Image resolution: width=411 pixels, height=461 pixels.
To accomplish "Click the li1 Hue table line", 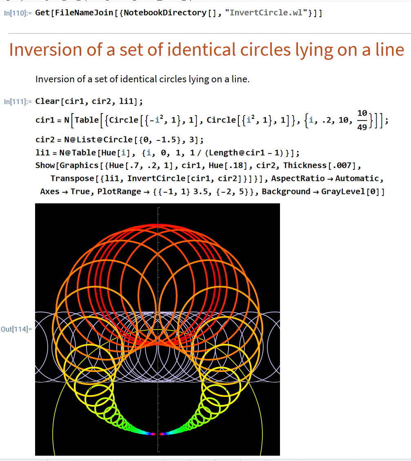I will click(x=167, y=153).
